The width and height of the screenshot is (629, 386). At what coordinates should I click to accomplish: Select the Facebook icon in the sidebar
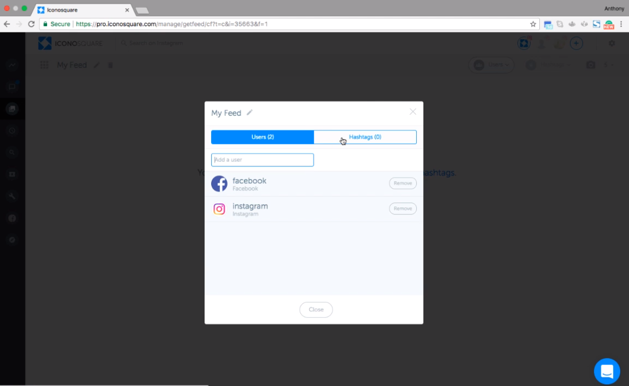(x=12, y=218)
